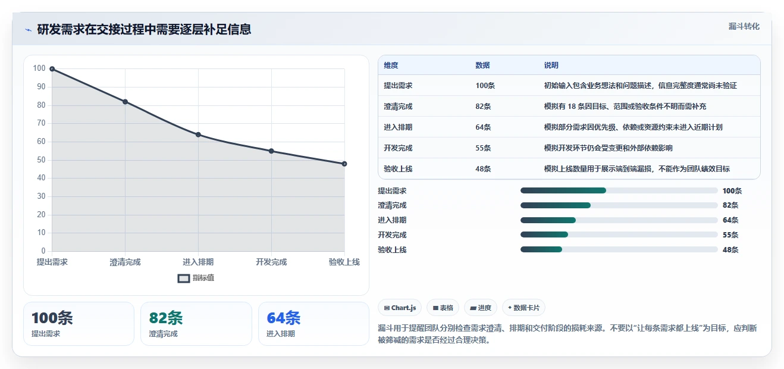
Task: Click the 进入排期 progress bar
Action: pos(619,220)
